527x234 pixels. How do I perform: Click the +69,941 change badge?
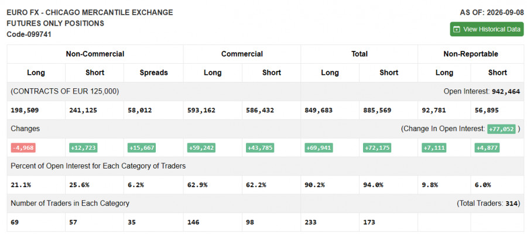click(319, 148)
